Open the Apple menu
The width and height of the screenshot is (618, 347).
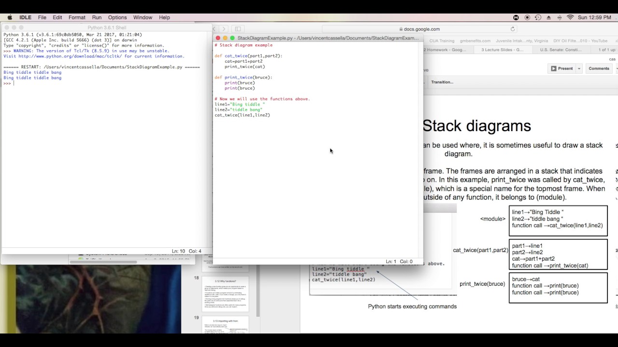[10, 17]
